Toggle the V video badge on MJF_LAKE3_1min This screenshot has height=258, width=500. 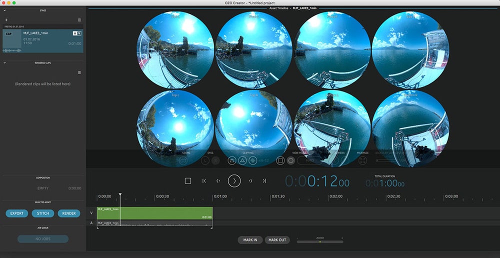point(79,33)
